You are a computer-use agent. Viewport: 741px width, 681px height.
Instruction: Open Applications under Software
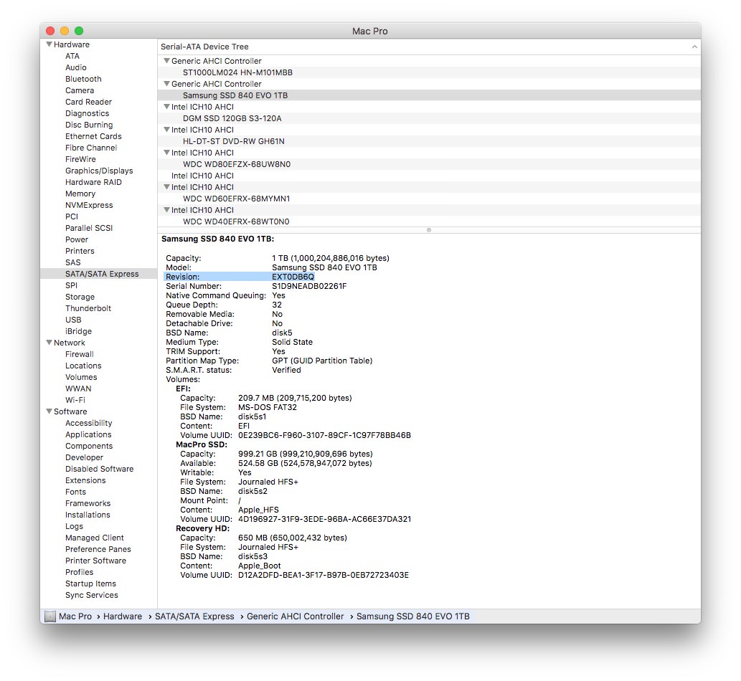[88, 435]
